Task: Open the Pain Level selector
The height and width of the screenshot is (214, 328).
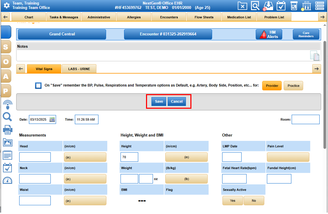Action: pos(288,157)
